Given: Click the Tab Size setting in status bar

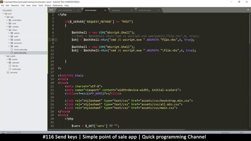Looking at the screenshot, I should point(225,132).
